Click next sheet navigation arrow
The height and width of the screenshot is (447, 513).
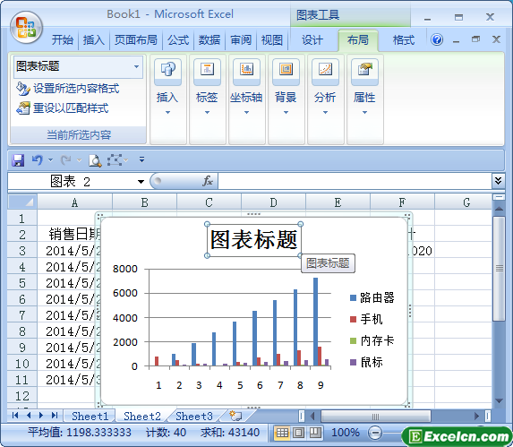point(41,415)
